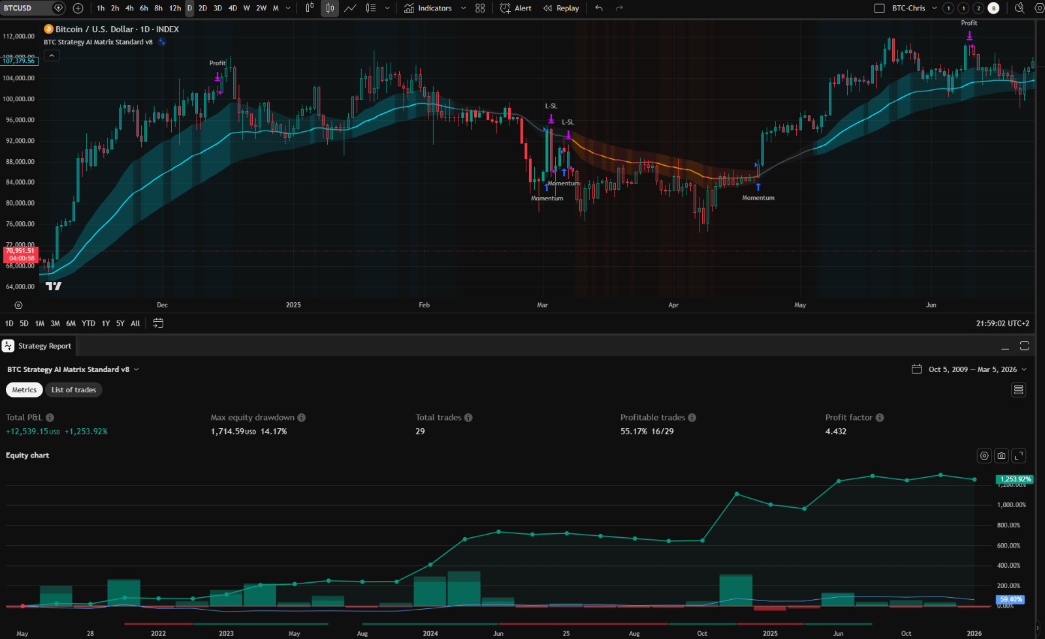
Task: Switch to W weekly timeframe
Action: pos(246,8)
